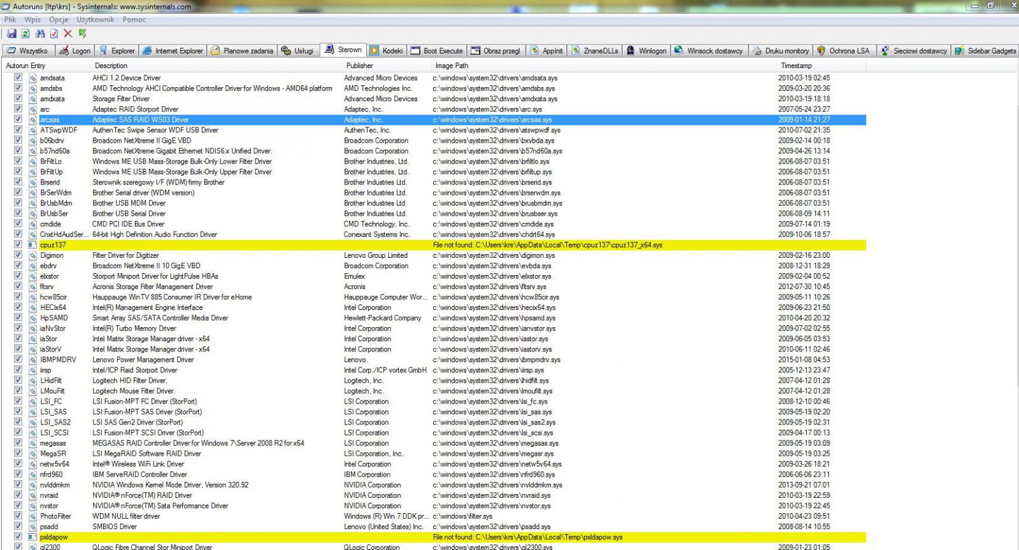The height and width of the screenshot is (550, 1019).
Task: Open the Użytkownik menu
Action: click(x=96, y=20)
